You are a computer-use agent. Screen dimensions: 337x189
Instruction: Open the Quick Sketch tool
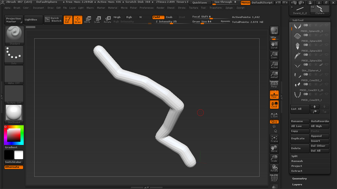click(53, 20)
